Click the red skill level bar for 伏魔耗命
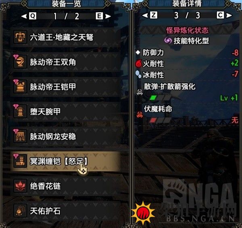This screenshot has height=228, width=242. coord(161,120)
